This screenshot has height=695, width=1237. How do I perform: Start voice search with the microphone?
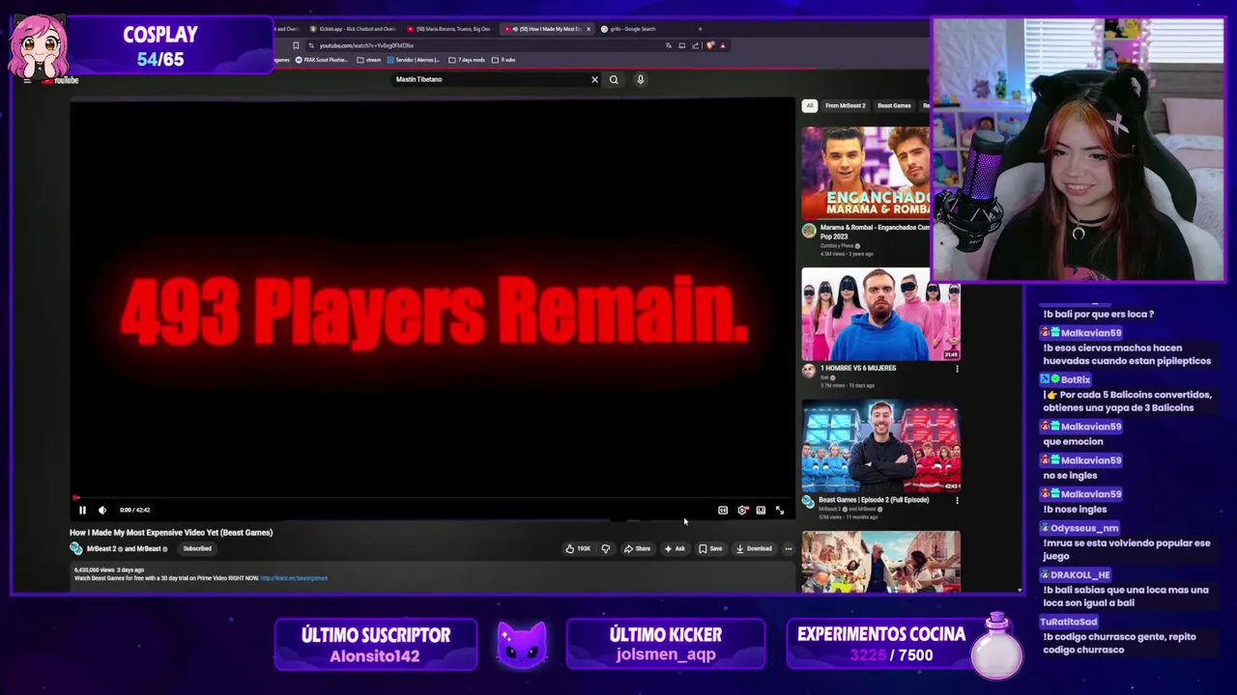click(x=640, y=79)
